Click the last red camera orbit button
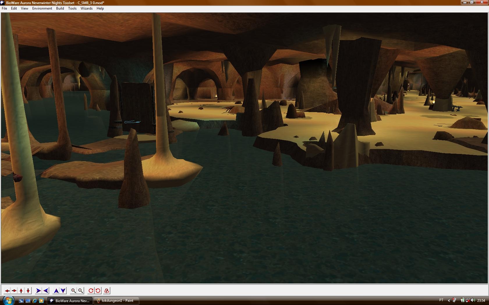 tap(107, 290)
